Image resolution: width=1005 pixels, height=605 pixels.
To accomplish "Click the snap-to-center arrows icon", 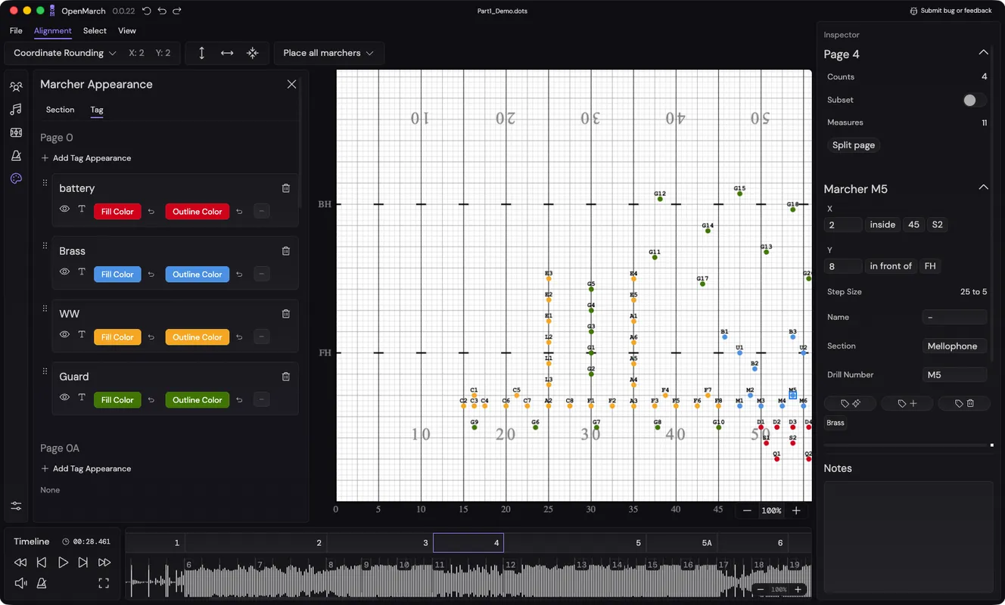I will [253, 53].
